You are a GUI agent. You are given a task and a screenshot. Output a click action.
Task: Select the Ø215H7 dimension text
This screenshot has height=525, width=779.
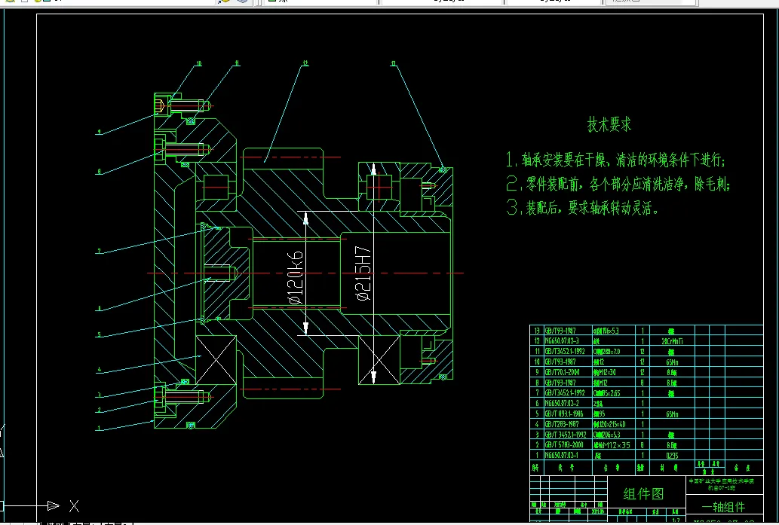point(363,273)
